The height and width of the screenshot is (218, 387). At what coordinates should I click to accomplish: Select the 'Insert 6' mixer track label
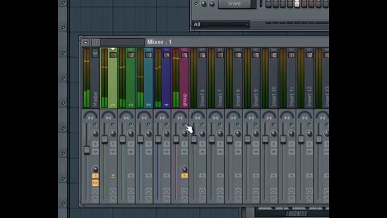202,97
